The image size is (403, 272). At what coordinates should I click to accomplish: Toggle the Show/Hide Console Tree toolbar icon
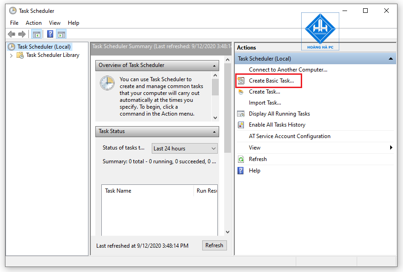click(37, 34)
